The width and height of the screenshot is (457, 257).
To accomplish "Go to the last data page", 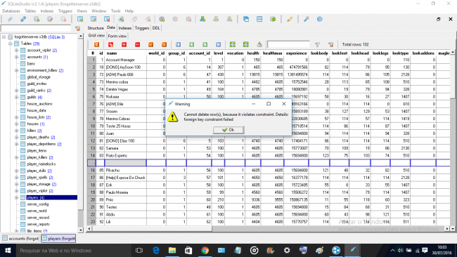I will 218,44.
